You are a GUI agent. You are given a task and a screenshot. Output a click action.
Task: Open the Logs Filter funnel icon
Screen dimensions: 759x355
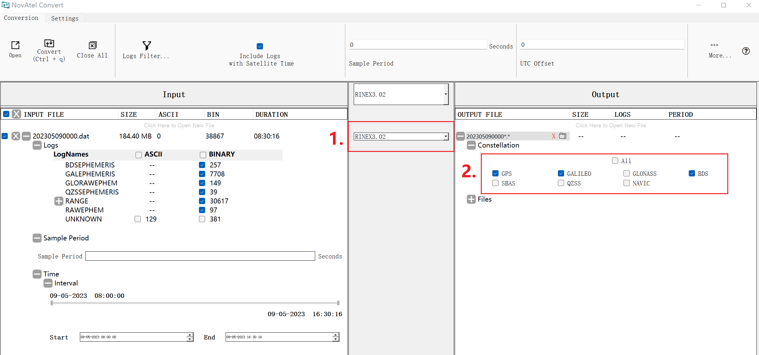[146, 46]
